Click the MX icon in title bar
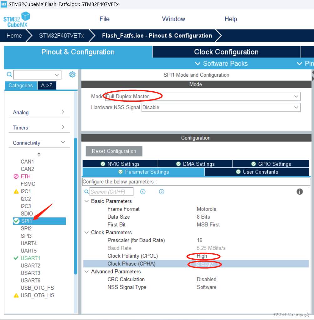The height and width of the screenshot is (320, 314). (4, 4)
